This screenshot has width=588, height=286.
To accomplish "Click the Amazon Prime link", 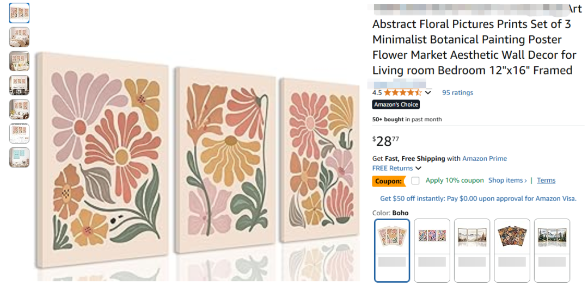I will pos(485,159).
